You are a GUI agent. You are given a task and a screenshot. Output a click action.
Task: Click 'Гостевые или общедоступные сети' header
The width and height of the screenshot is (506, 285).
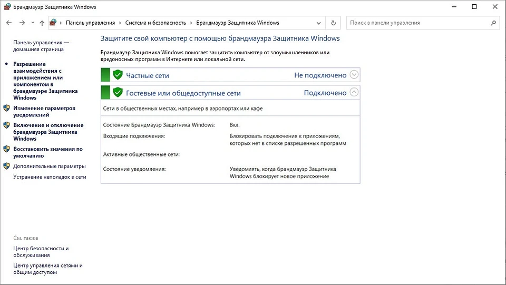230,93
